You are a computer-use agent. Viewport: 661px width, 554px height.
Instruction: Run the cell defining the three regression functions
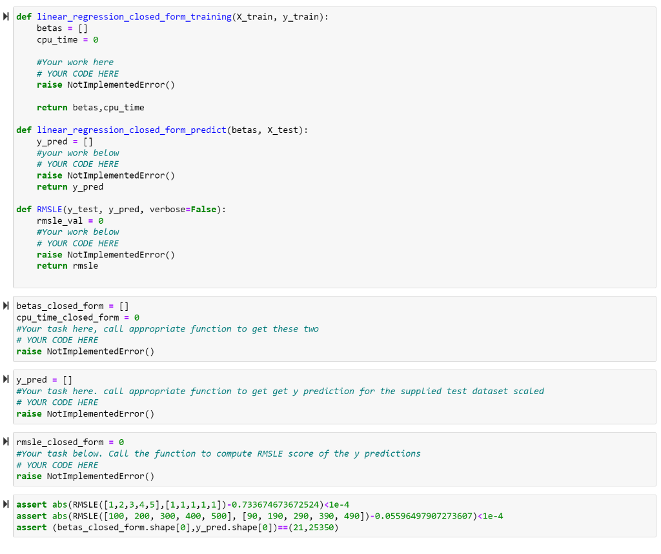tap(6, 17)
